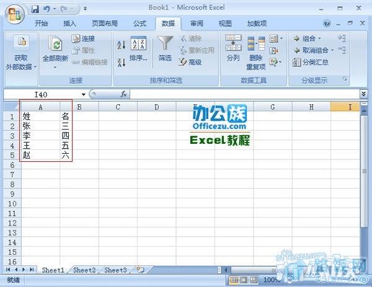This screenshot has width=372, height=287.
Task: Click cell containing 赵
Action: point(40,155)
